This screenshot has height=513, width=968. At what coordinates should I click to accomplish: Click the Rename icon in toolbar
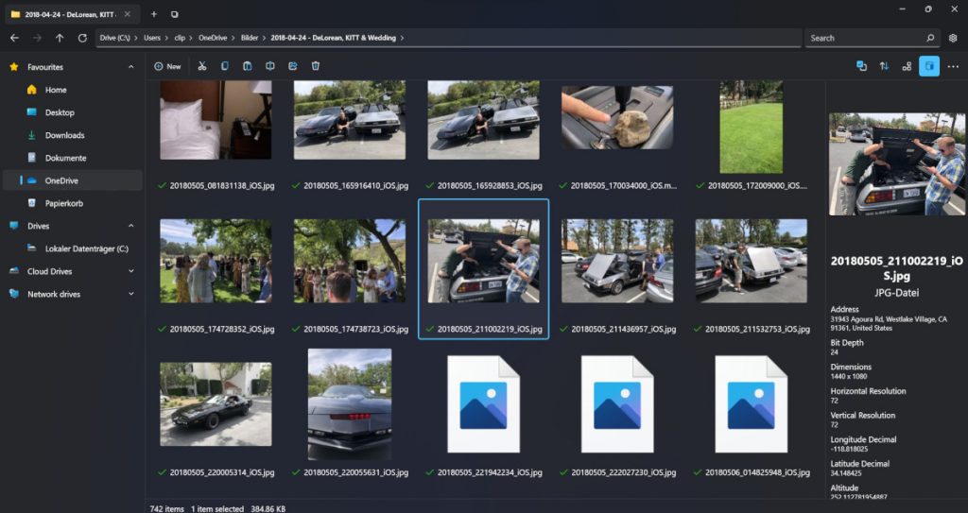tap(269, 66)
